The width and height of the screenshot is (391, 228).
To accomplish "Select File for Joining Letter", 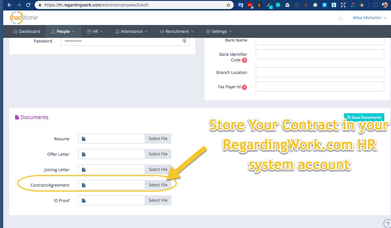I will 158,169.
